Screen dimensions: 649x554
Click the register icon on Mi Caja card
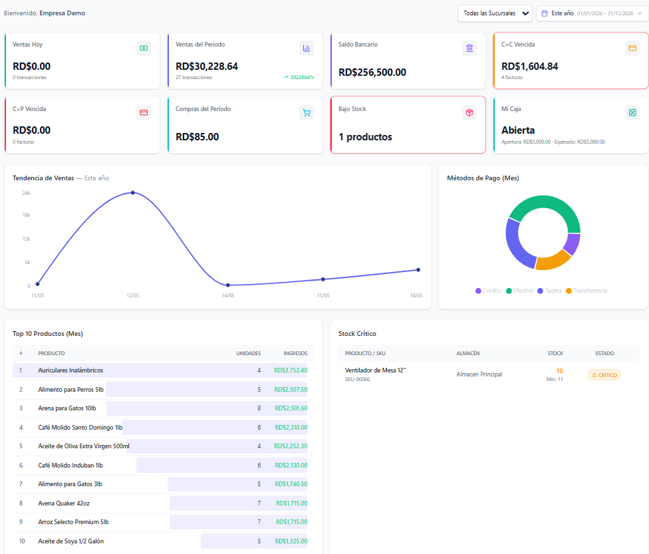[x=632, y=112]
